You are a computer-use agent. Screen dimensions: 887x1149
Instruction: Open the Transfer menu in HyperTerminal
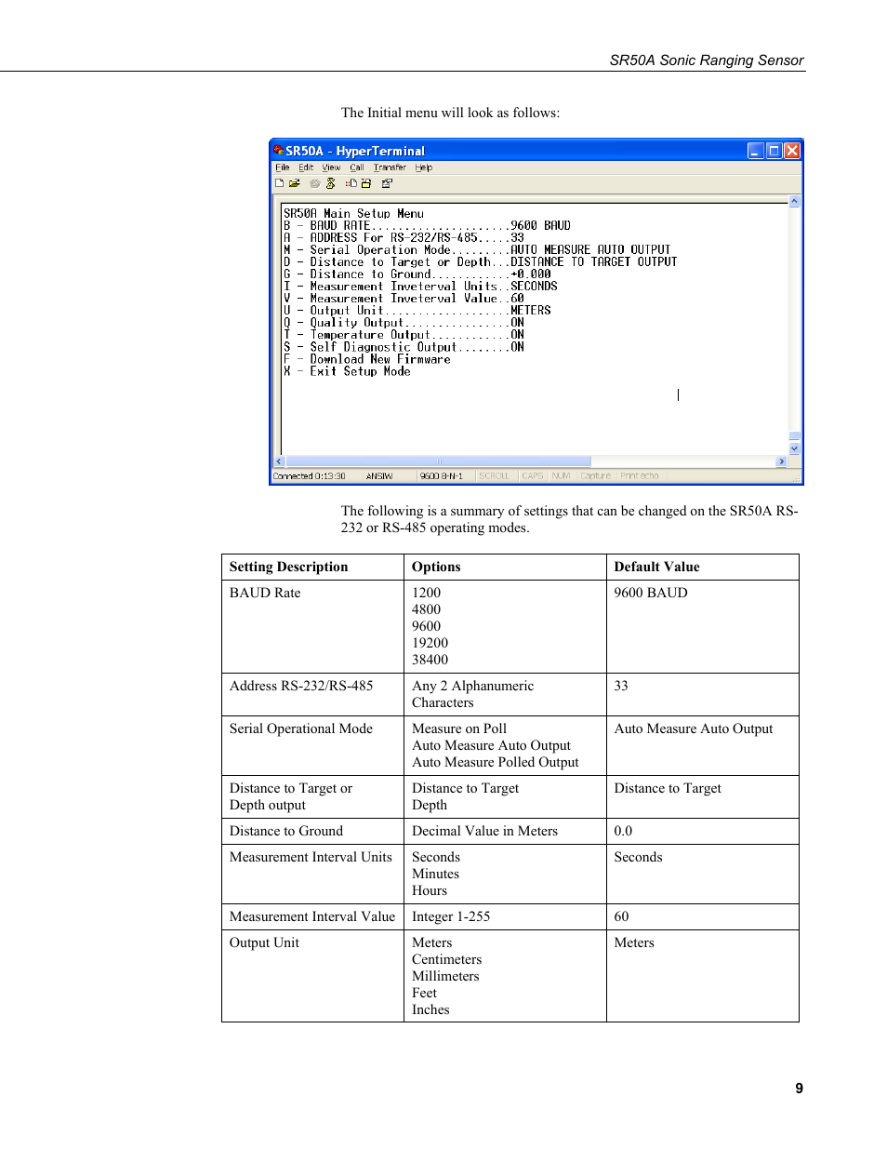point(390,167)
